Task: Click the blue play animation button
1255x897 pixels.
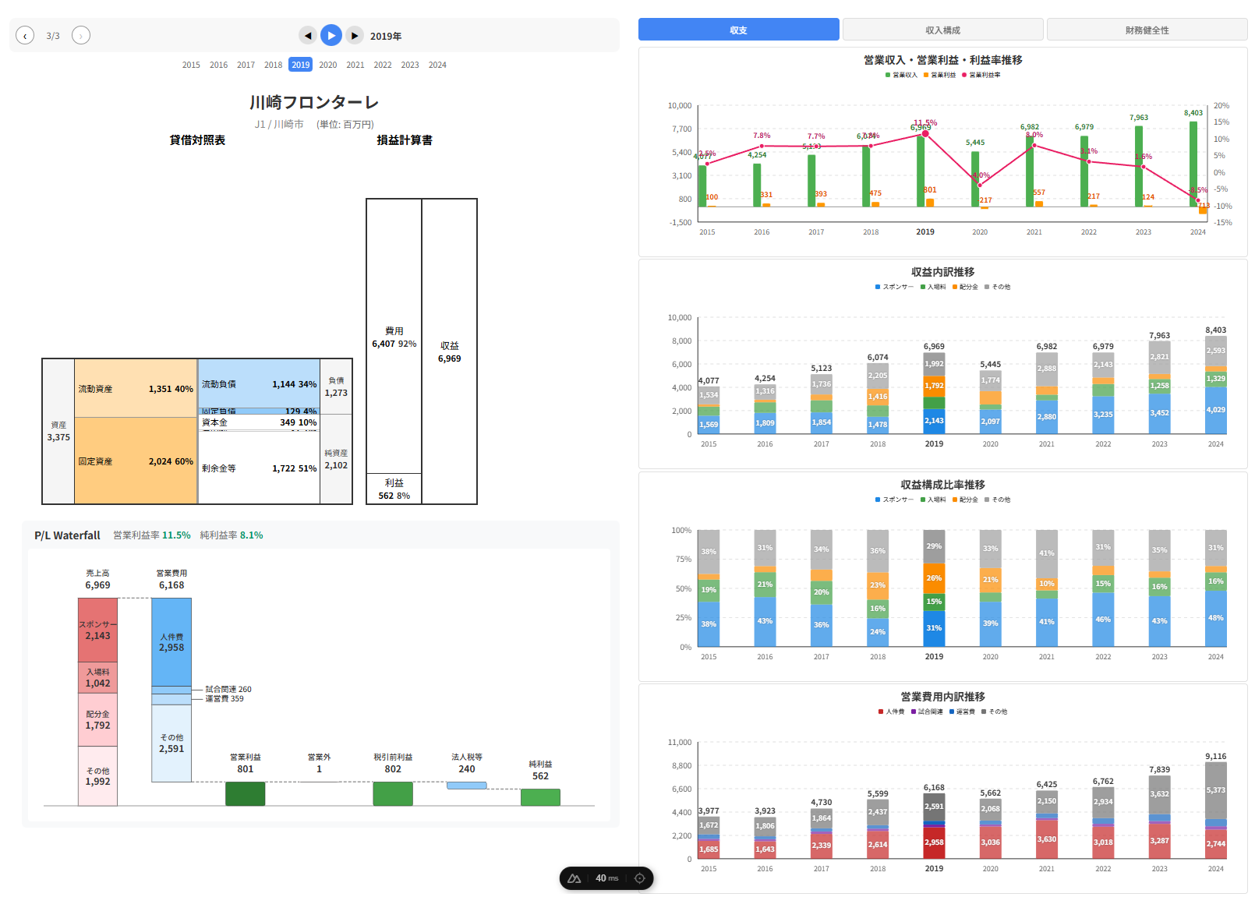Action: pyautogui.click(x=331, y=35)
